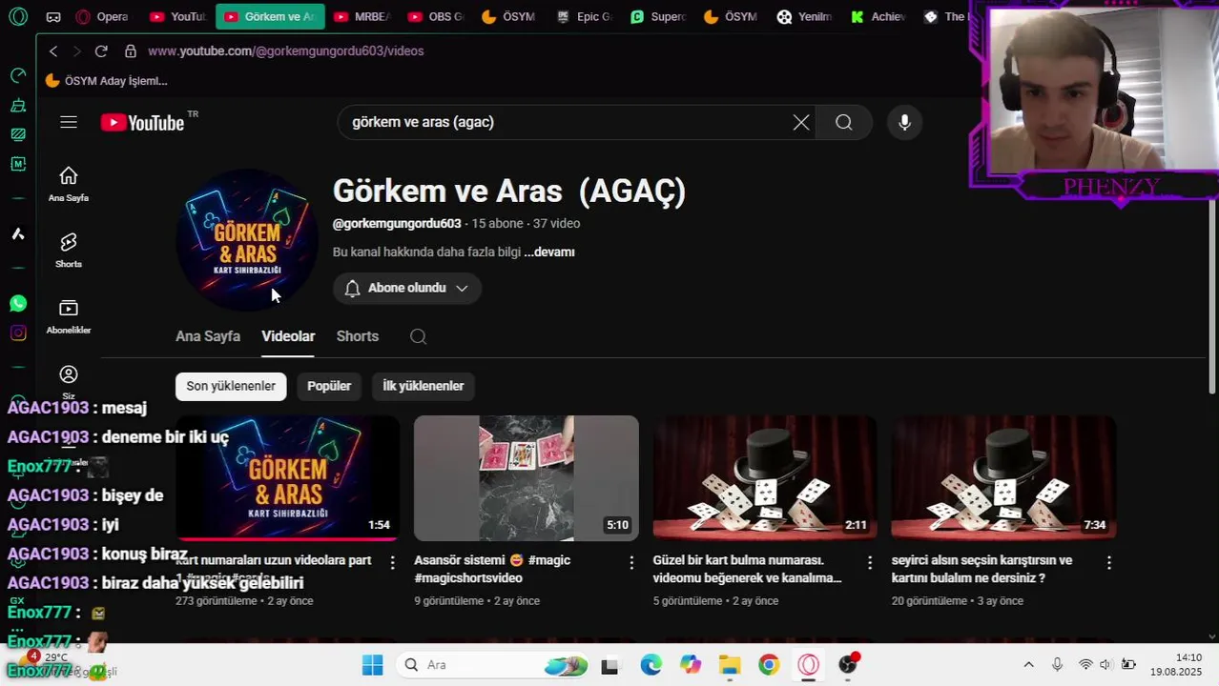
Task: Click the channel search magnifier icon
Action: [x=418, y=336]
